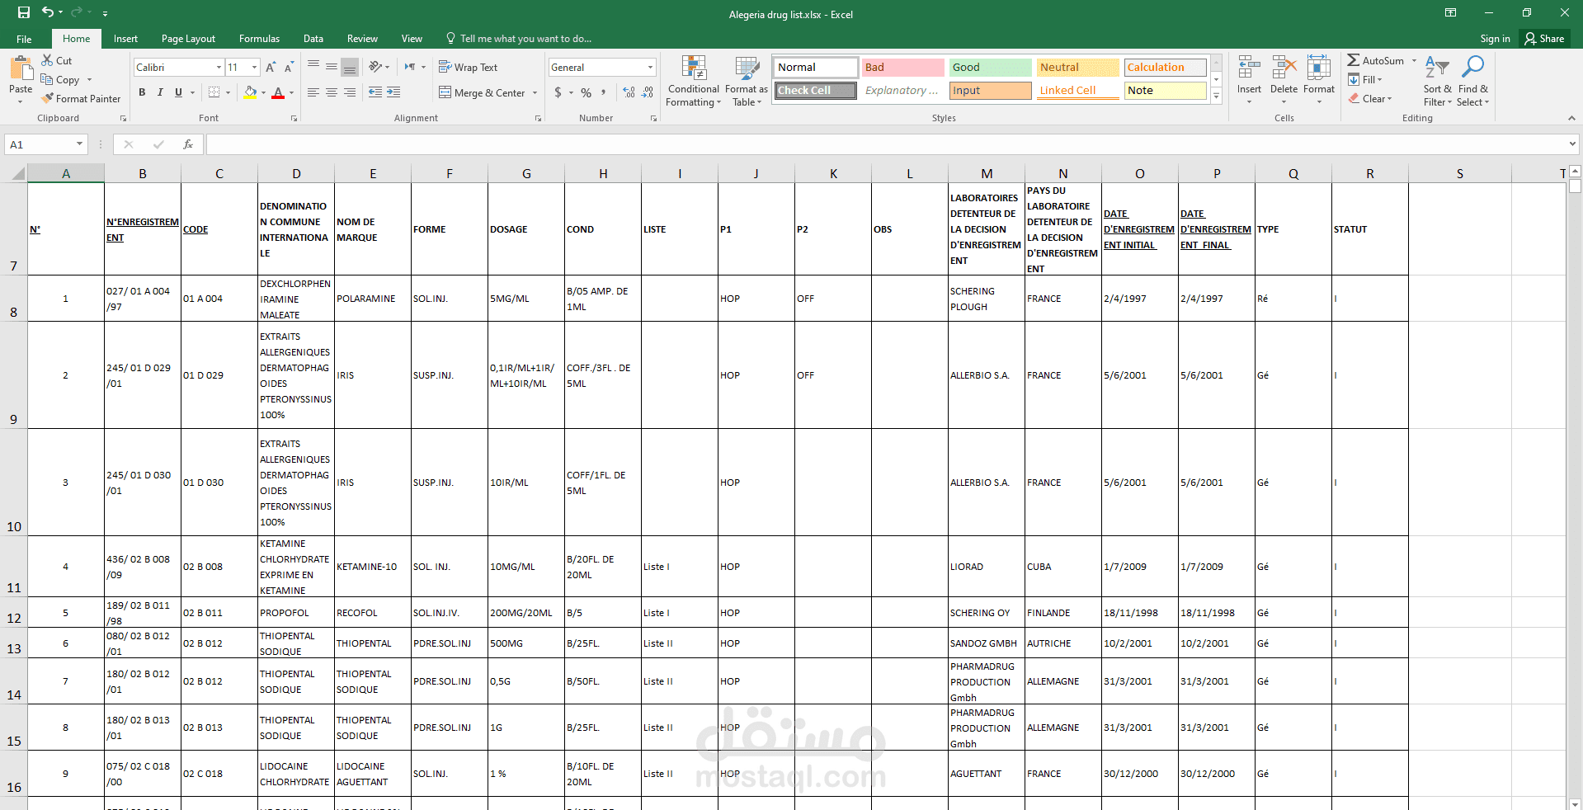Open the Format cells icon menu
This screenshot has height=810, width=1583.
1318,81
